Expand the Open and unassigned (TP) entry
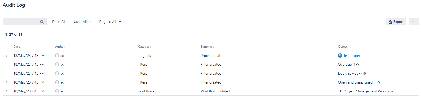Screen dimensions: 421x97 tap(7, 82)
